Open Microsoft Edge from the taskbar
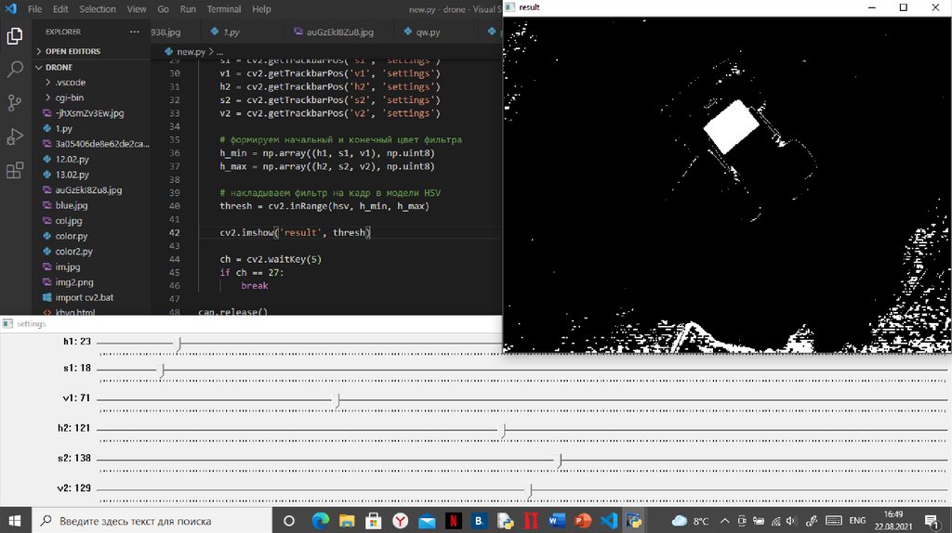This screenshot has width=952, height=533. coord(321,521)
